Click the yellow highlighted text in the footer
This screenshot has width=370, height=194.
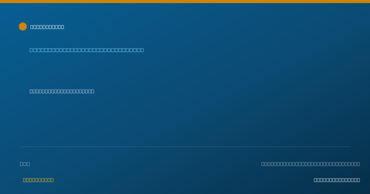38,180
